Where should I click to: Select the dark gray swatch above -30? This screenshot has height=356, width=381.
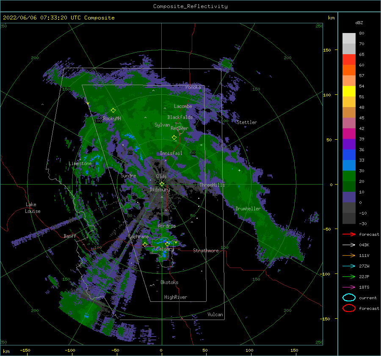tap(349, 218)
